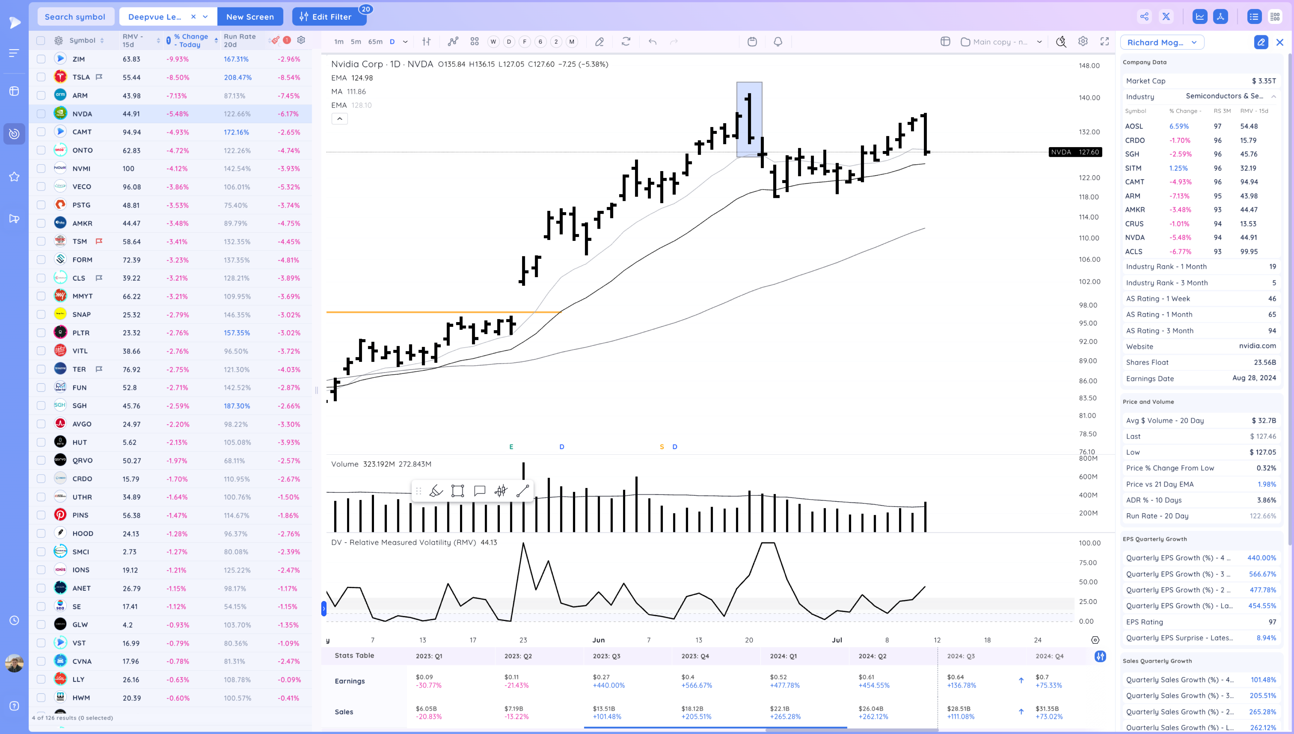
Task: Share on X (Twitter) icon
Action: coord(1166,16)
